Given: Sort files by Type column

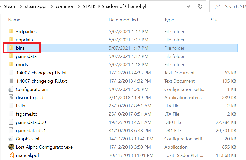Looking at the screenshot, I should [169, 20].
